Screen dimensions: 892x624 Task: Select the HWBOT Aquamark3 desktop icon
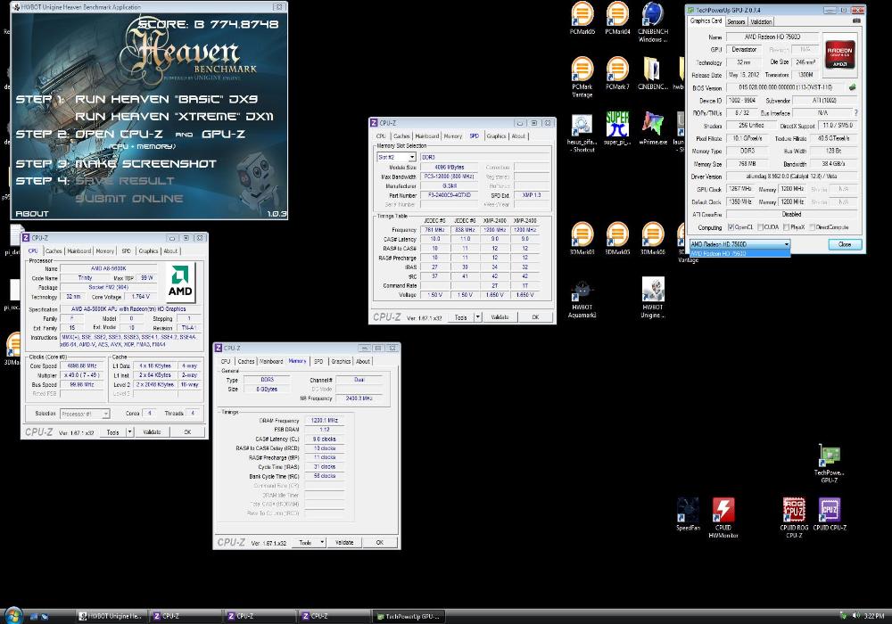582,299
